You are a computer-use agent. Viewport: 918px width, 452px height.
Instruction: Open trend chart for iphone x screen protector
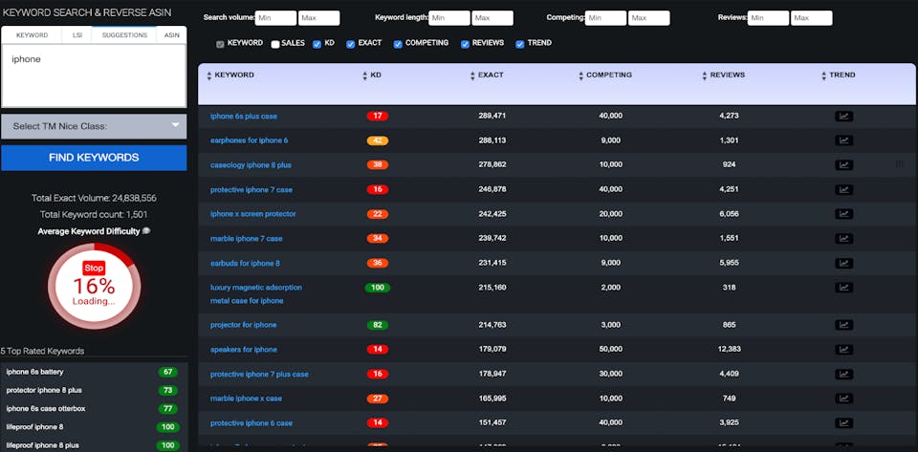[x=843, y=214]
